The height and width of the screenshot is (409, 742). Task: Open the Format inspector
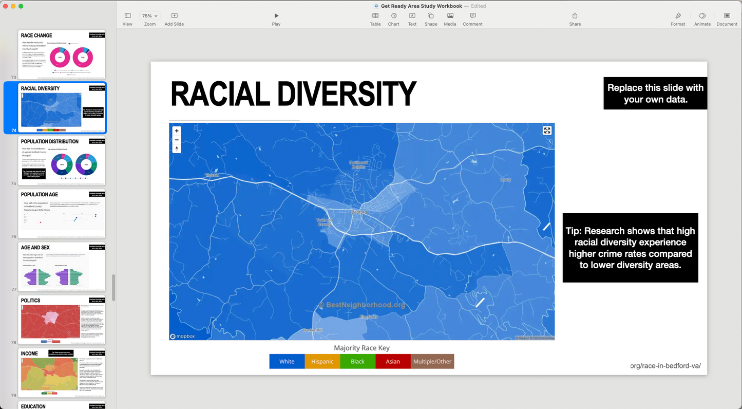pyautogui.click(x=678, y=19)
